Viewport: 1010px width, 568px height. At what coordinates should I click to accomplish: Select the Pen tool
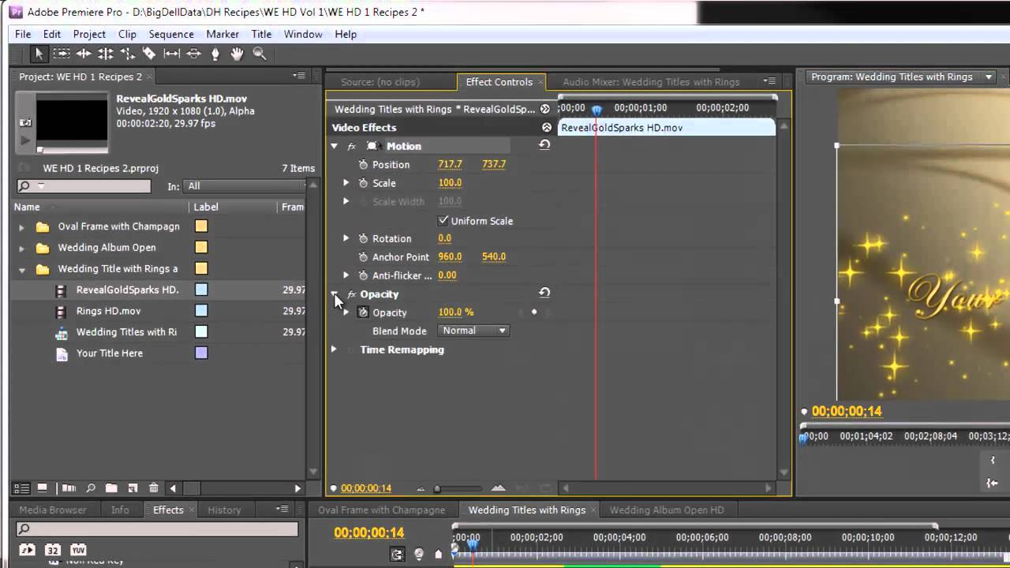pos(215,54)
